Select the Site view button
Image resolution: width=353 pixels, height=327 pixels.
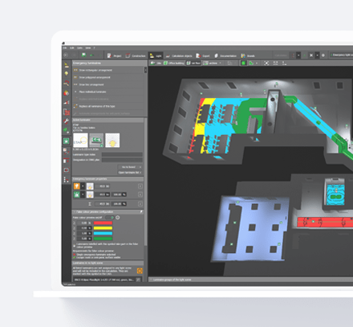pyautogui.click(x=156, y=63)
